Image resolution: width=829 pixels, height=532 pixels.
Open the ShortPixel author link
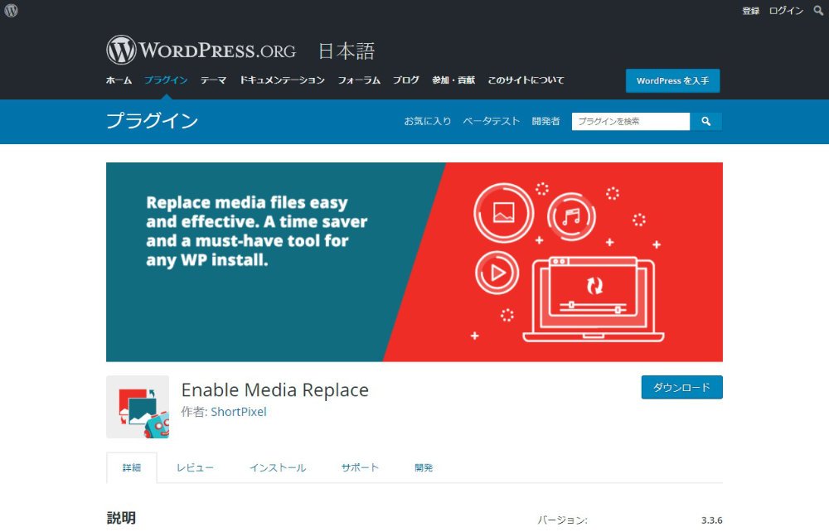click(239, 412)
